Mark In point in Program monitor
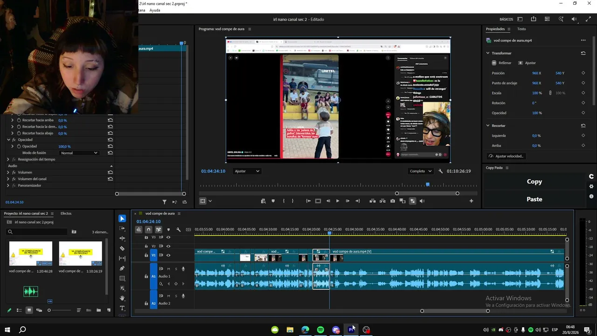Image resolution: width=597 pixels, height=336 pixels. coord(284,201)
